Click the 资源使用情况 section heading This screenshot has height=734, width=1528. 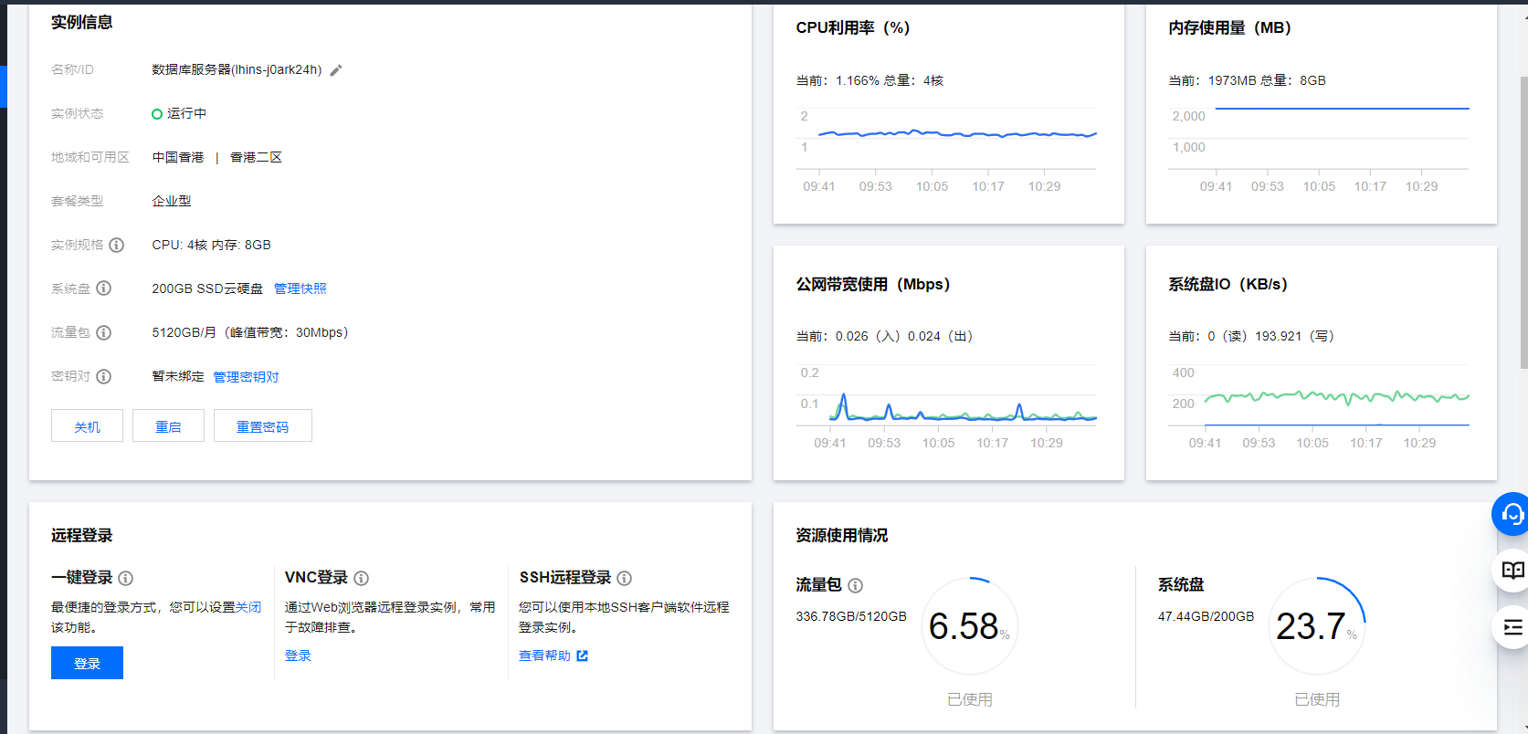point(842,535)
